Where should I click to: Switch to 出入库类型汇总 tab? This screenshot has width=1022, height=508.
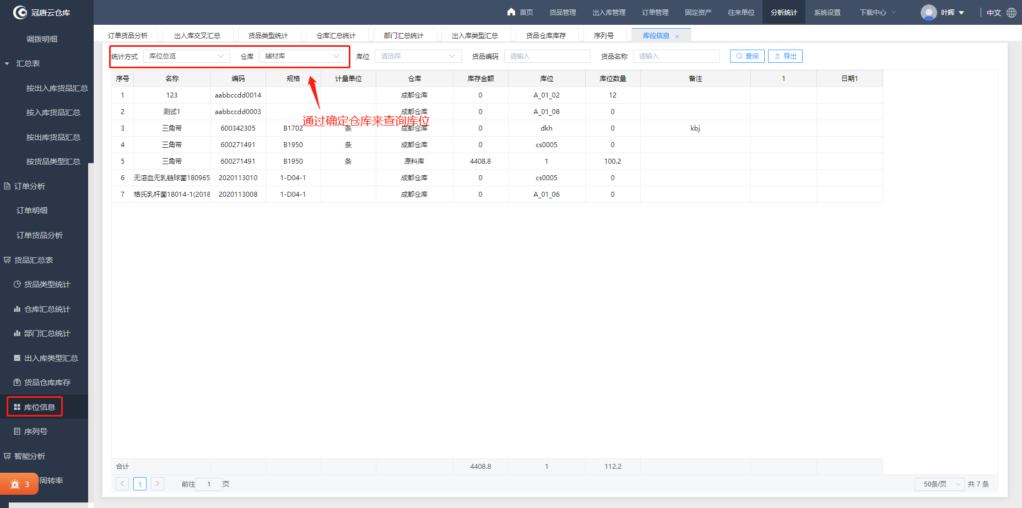pos(475,35)
